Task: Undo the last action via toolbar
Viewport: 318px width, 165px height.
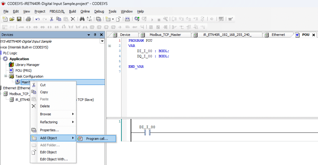Action: pos(38,19)
